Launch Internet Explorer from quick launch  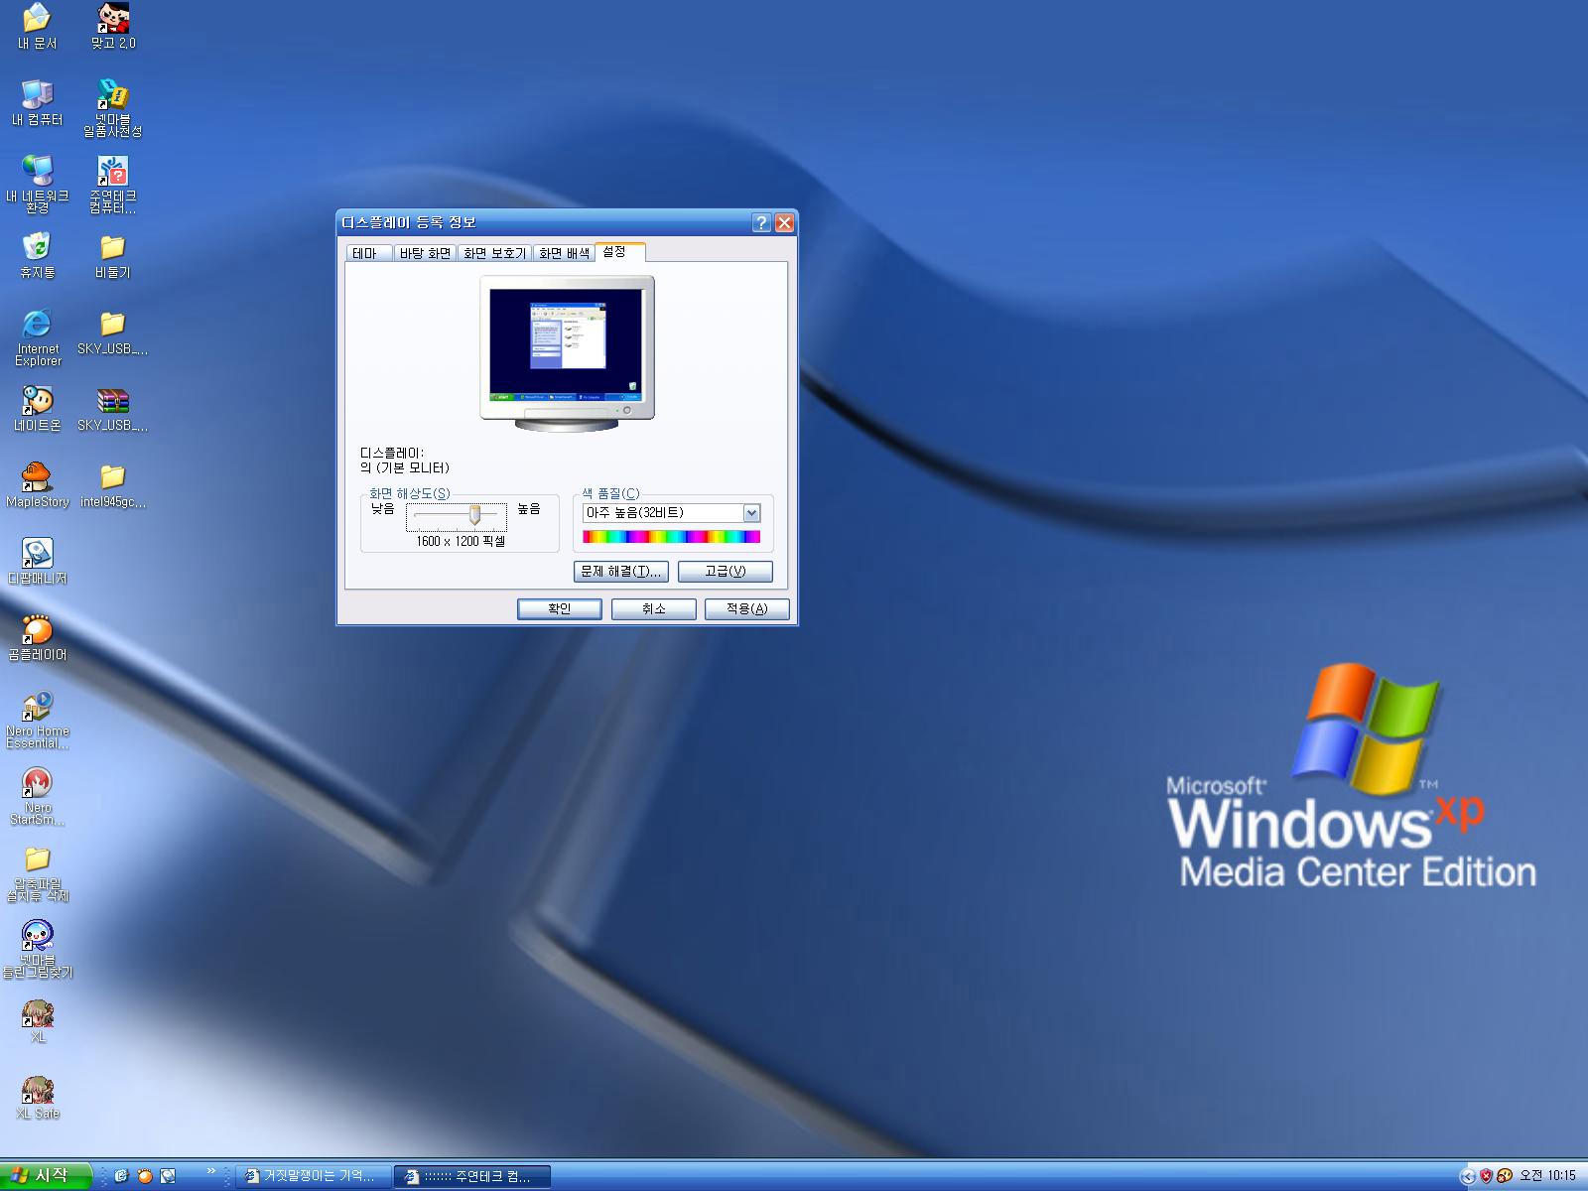click(x=121, y=1176)
